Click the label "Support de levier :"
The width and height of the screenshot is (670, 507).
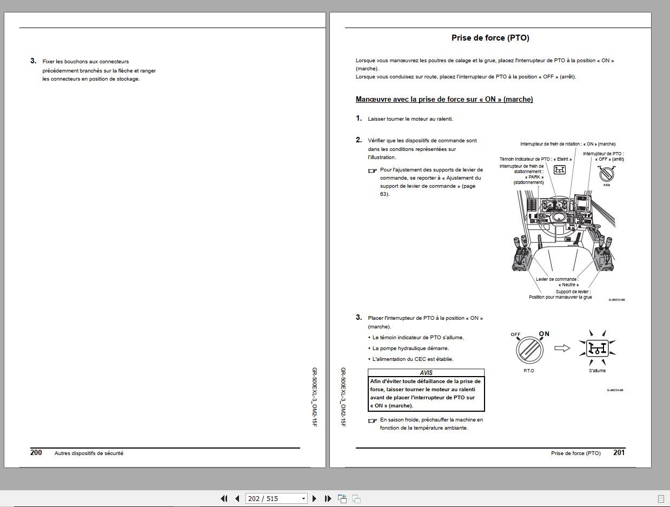[573, 292]
